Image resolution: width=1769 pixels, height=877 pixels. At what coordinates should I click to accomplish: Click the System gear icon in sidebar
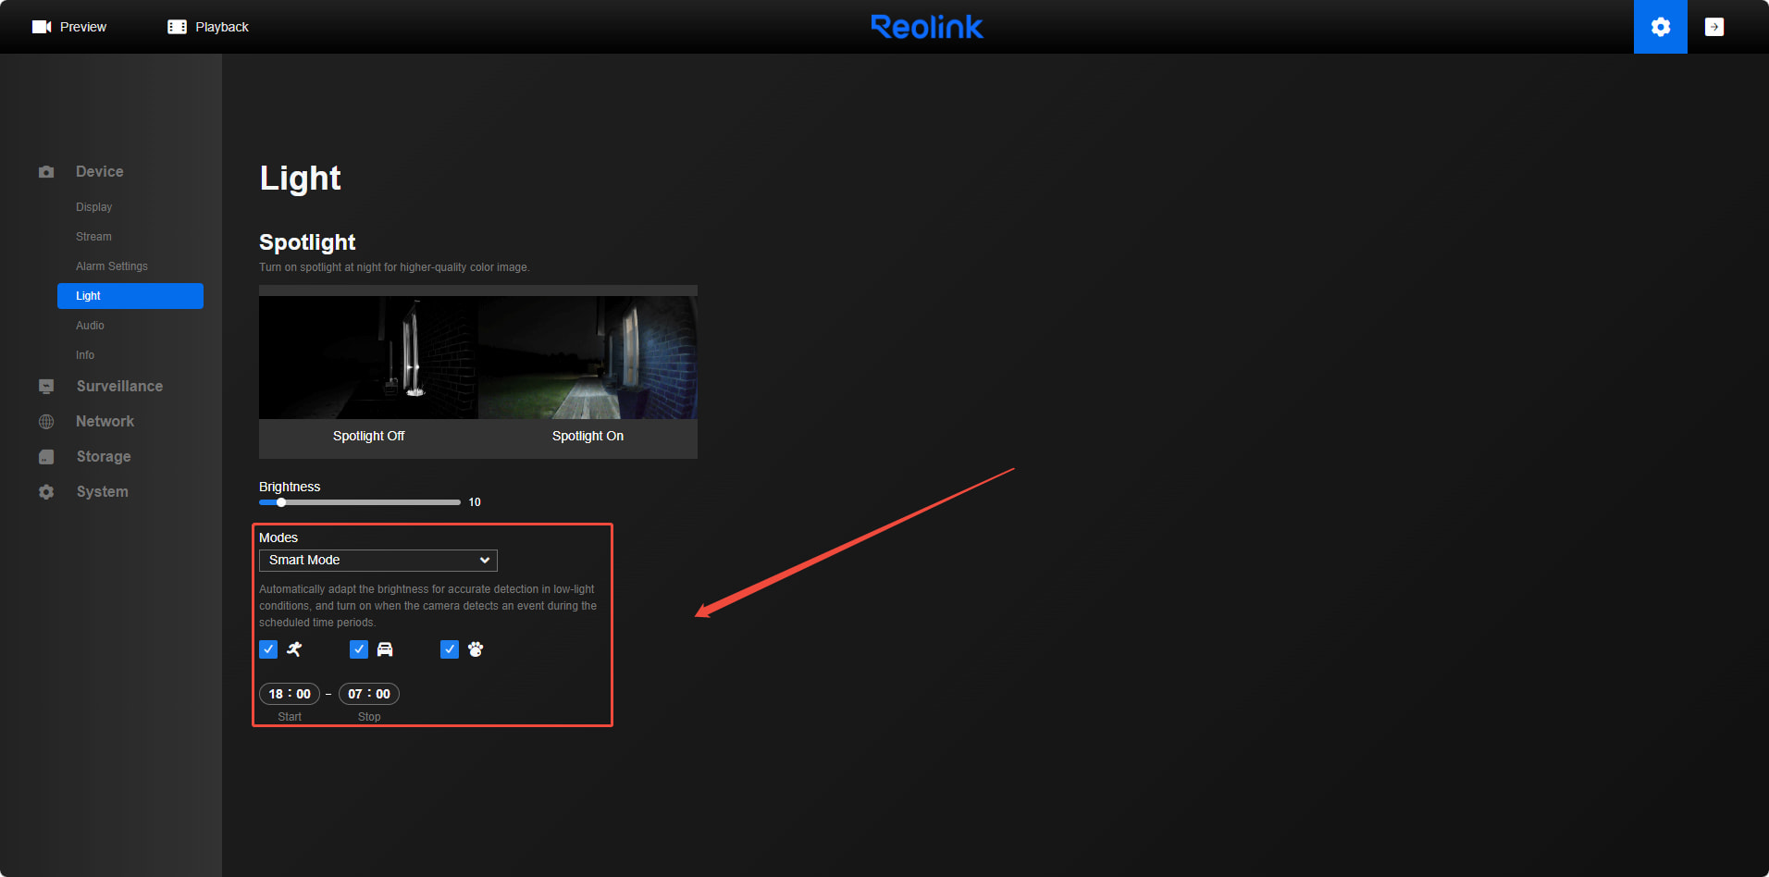click(46, 492)
